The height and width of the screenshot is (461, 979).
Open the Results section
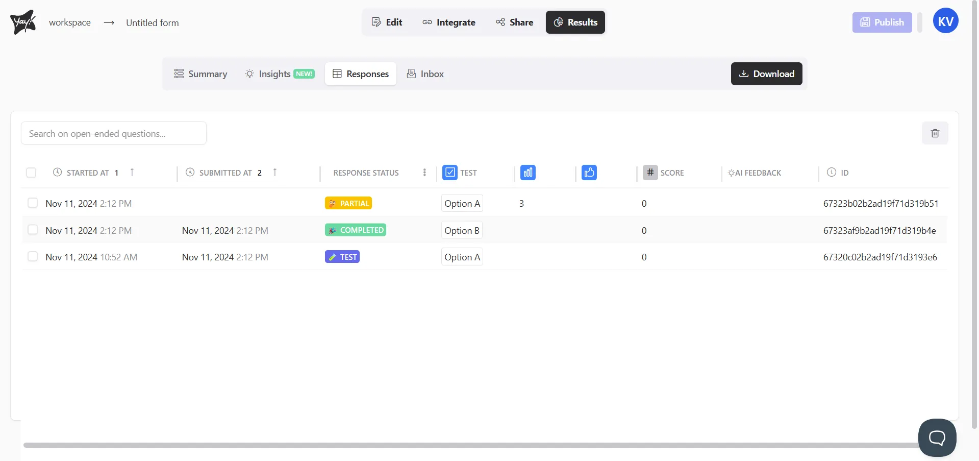[575, 22]
